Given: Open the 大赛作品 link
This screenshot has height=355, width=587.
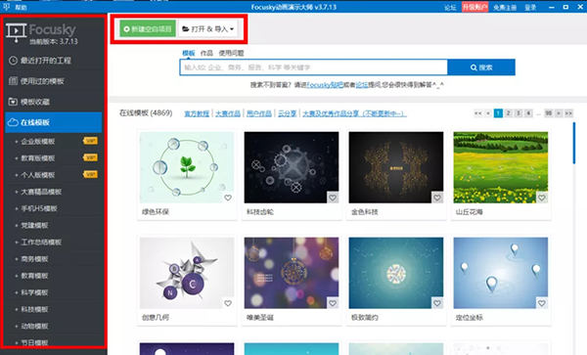Looking at the screenshot, I should point(228,113).
